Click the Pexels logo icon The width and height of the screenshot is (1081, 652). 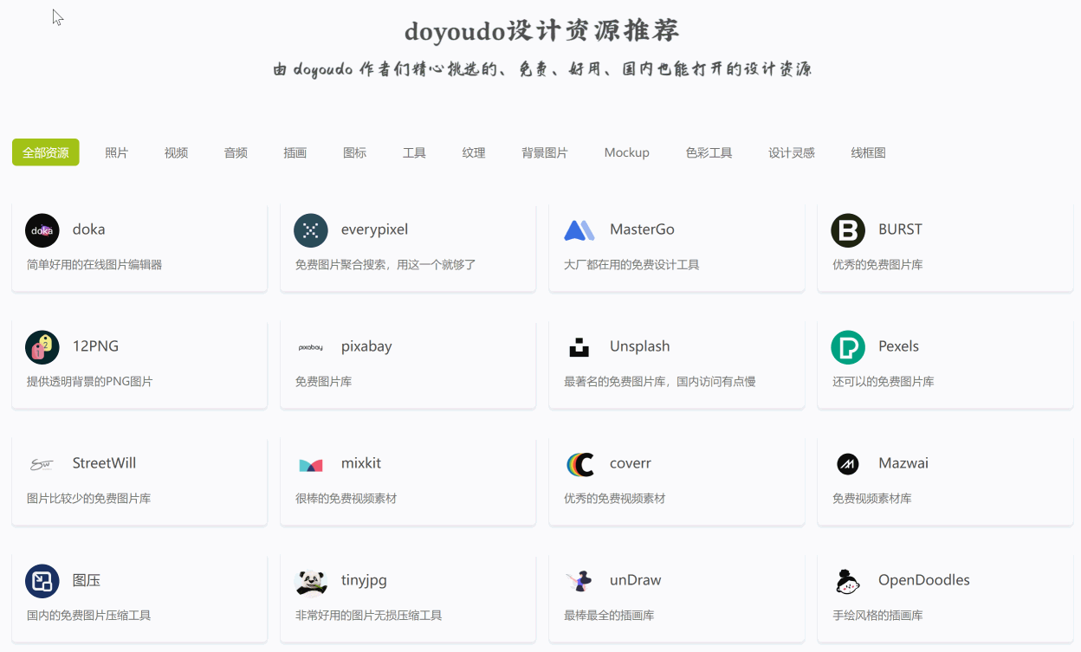tap(848, 347)
